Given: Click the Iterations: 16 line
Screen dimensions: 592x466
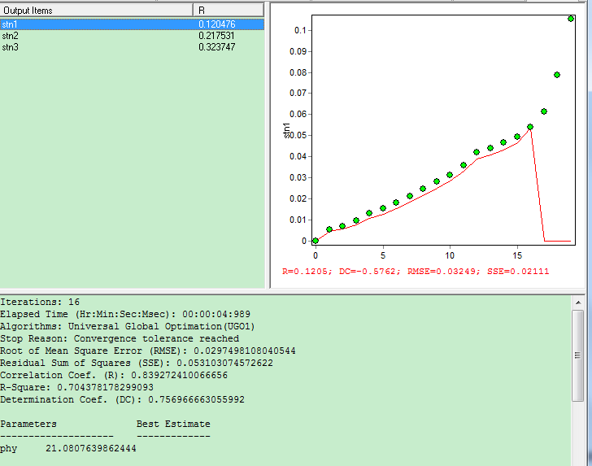Looking at the screenshot, I should point(40,302).
